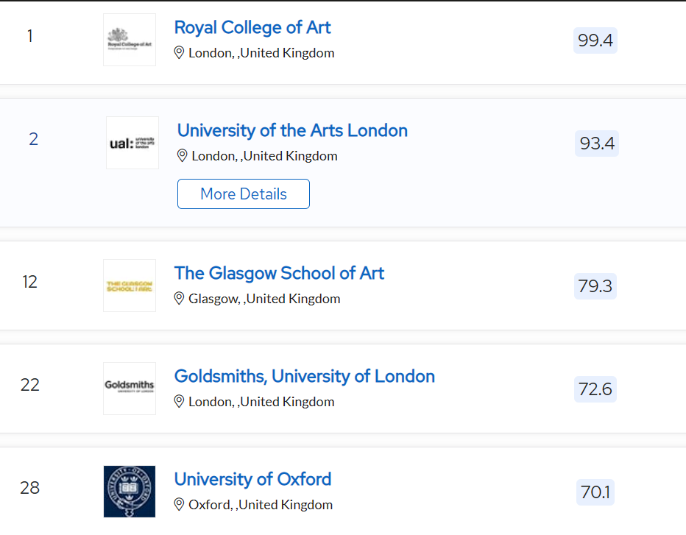Open the University of Oxford link
This screenshot has height=535, width=686.
(x=252, y=480)
